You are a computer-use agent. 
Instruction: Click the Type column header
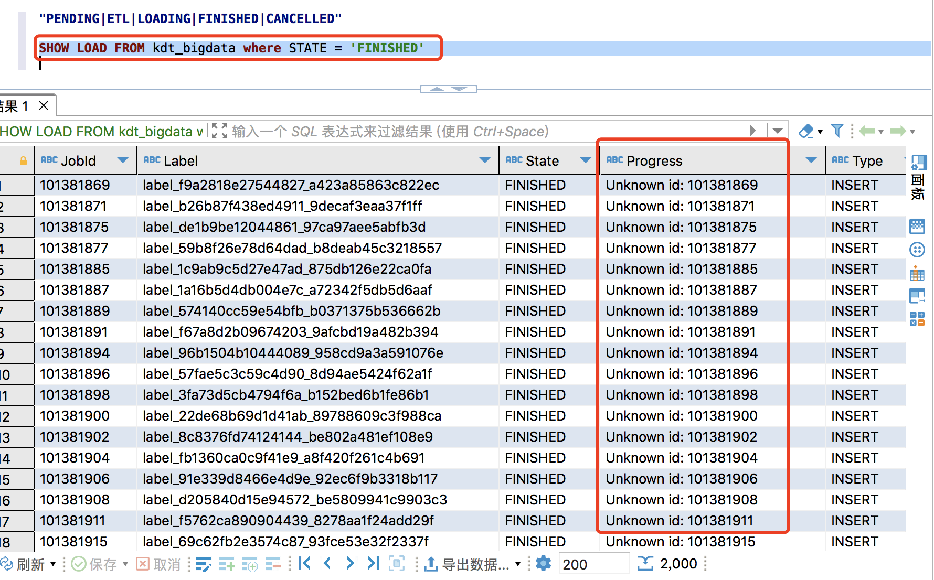(866, 161)
